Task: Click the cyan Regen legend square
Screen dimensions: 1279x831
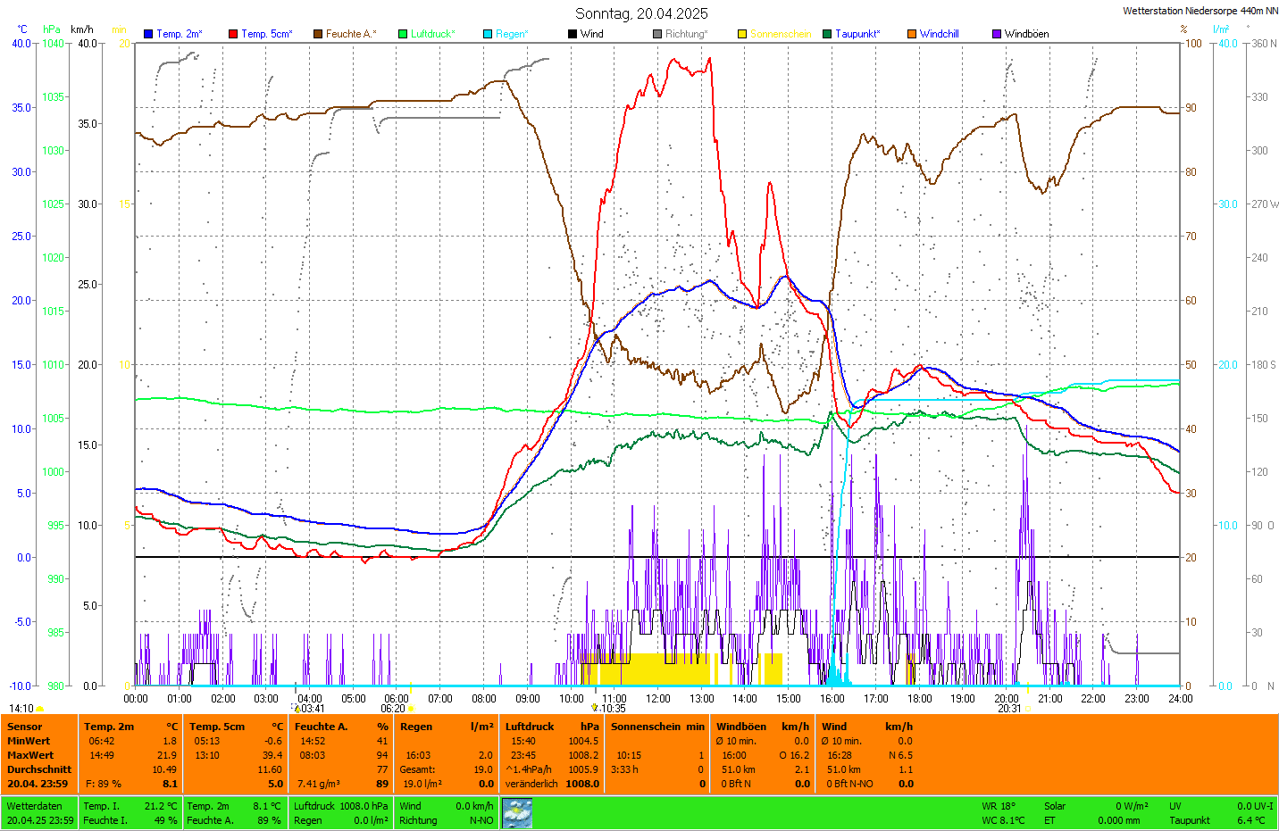Action: [x=488, y=34]
